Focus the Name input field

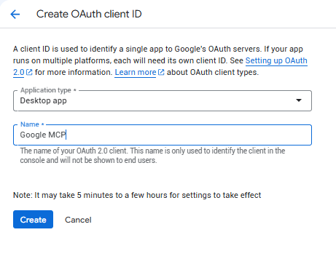coord(163,135)
